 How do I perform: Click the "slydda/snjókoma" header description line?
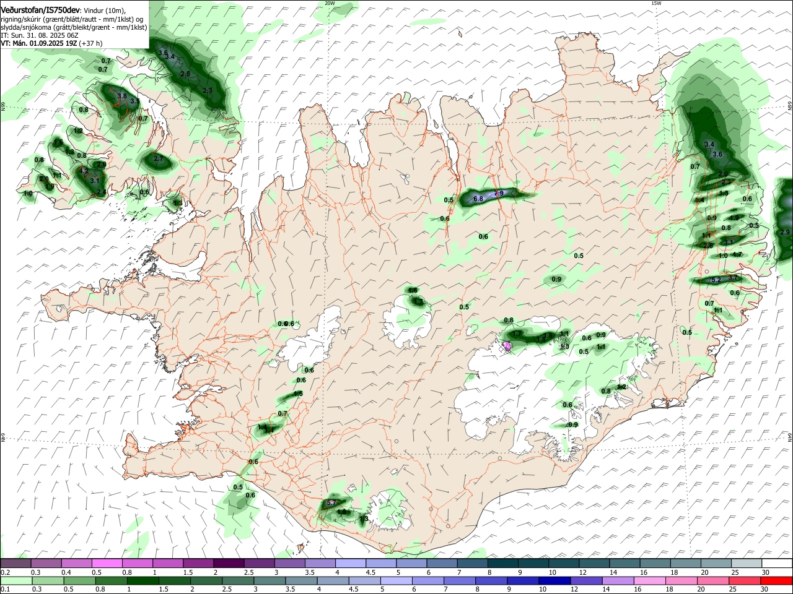[x=74, y=27]
